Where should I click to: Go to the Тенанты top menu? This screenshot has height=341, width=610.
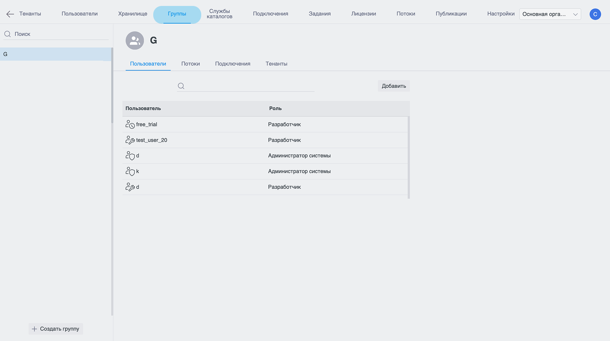click(30, 14)
